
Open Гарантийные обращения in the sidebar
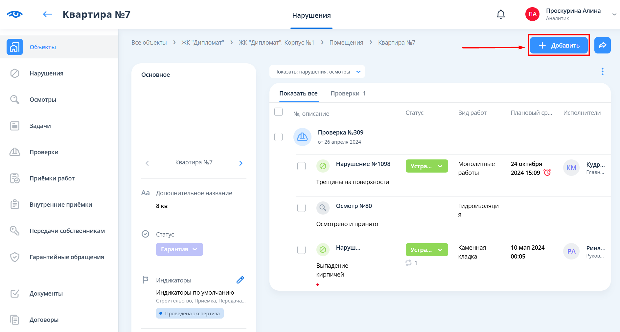coord(67,257)
